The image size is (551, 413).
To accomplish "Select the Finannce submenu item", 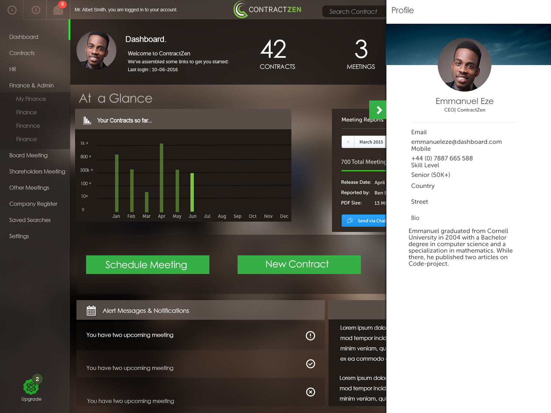I will click(28, 126).
